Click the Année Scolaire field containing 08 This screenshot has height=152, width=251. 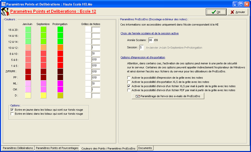[151, 40]
